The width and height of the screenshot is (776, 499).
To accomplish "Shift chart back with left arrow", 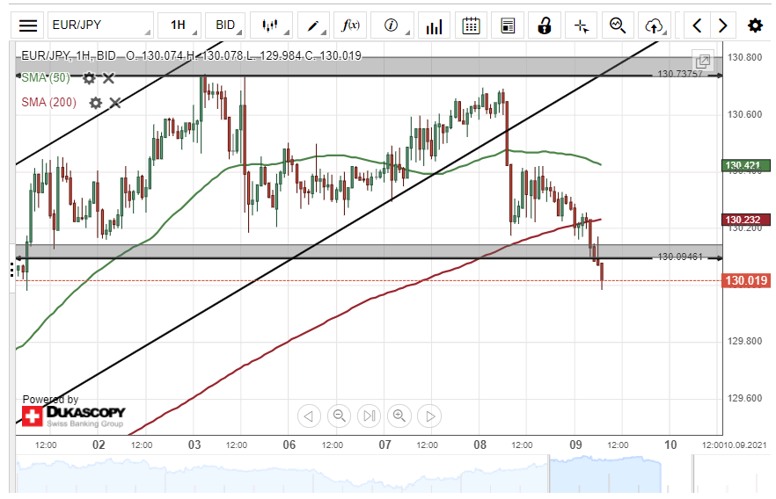I will pos(697,25).
